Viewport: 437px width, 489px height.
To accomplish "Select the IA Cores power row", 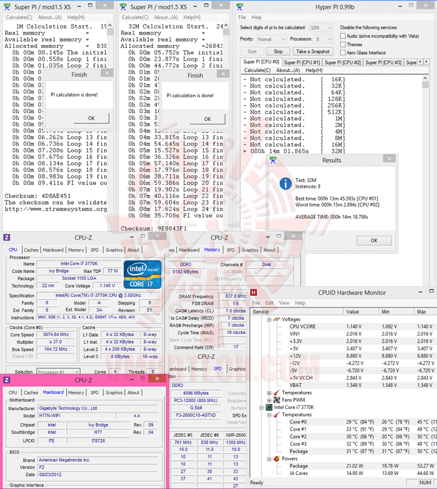I will 343,473.
